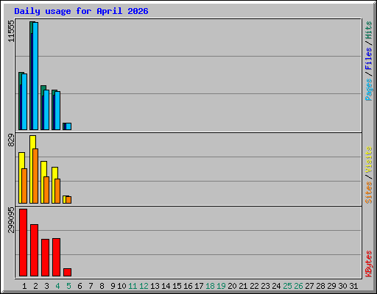Click the red KBytes bar for day 3
Viewport: 377px width, 294px height.
pyautogui.click(x=45, y=257)
